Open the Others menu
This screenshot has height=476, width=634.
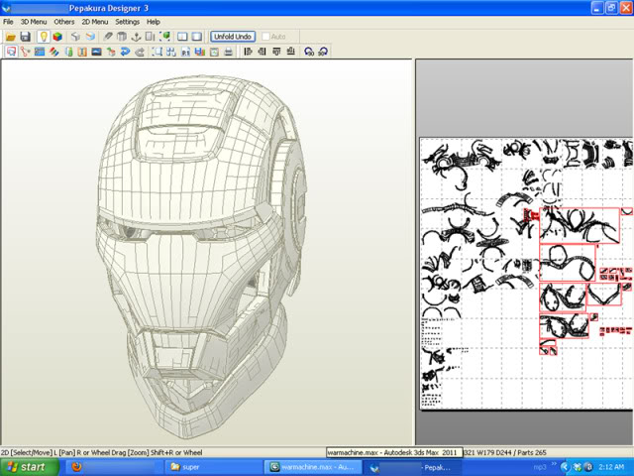pos(63,21)
